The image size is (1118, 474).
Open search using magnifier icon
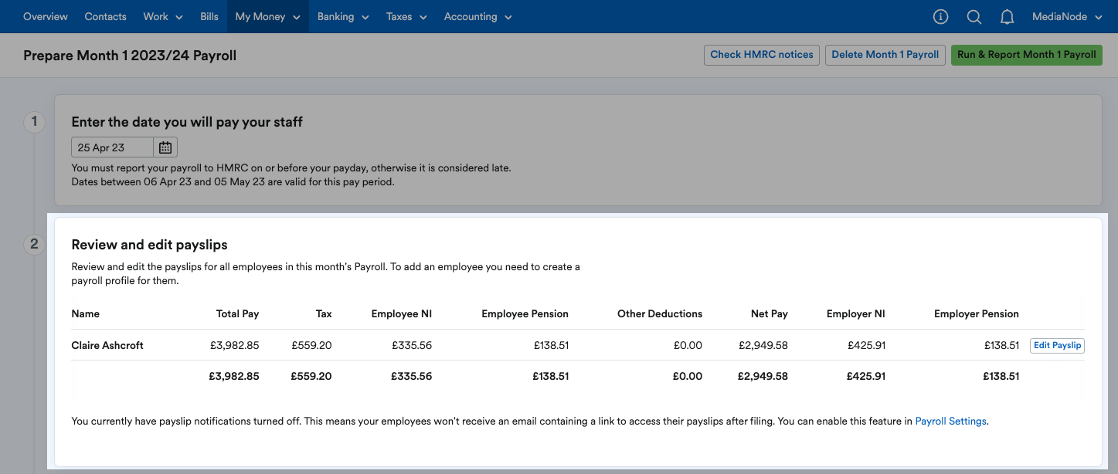pos(974,16)
